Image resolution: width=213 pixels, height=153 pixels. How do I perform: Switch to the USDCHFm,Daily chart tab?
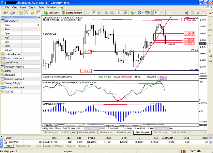pos(87,132)
